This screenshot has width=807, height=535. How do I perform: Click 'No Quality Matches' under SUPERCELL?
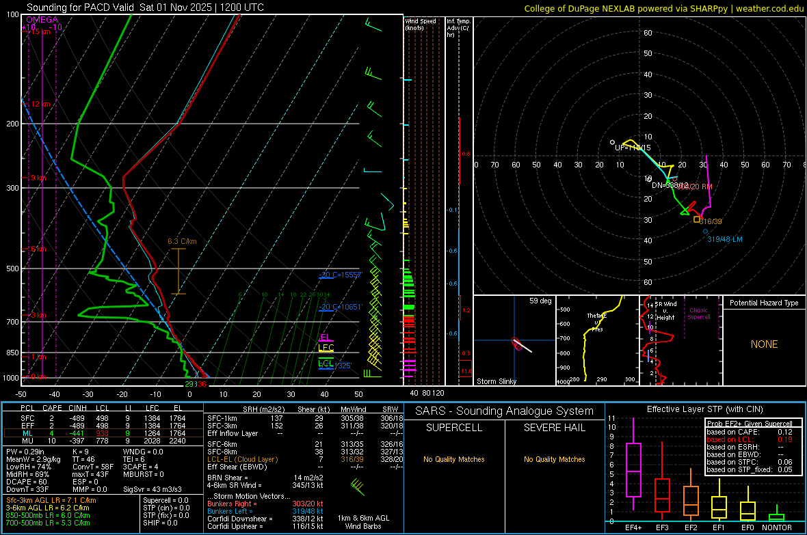click(x=454, y=459)
